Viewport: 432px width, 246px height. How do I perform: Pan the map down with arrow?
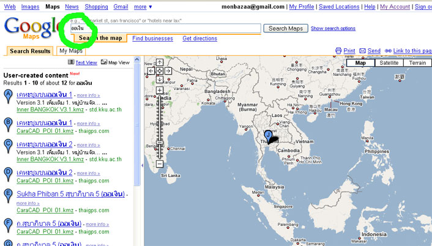160,80
